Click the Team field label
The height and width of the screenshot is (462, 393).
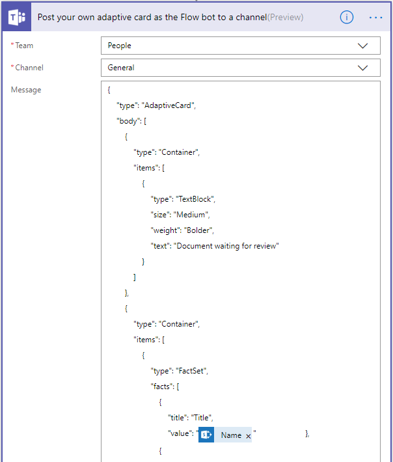tap(24, 46)
